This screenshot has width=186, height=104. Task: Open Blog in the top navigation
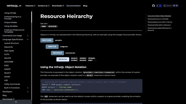85,6
